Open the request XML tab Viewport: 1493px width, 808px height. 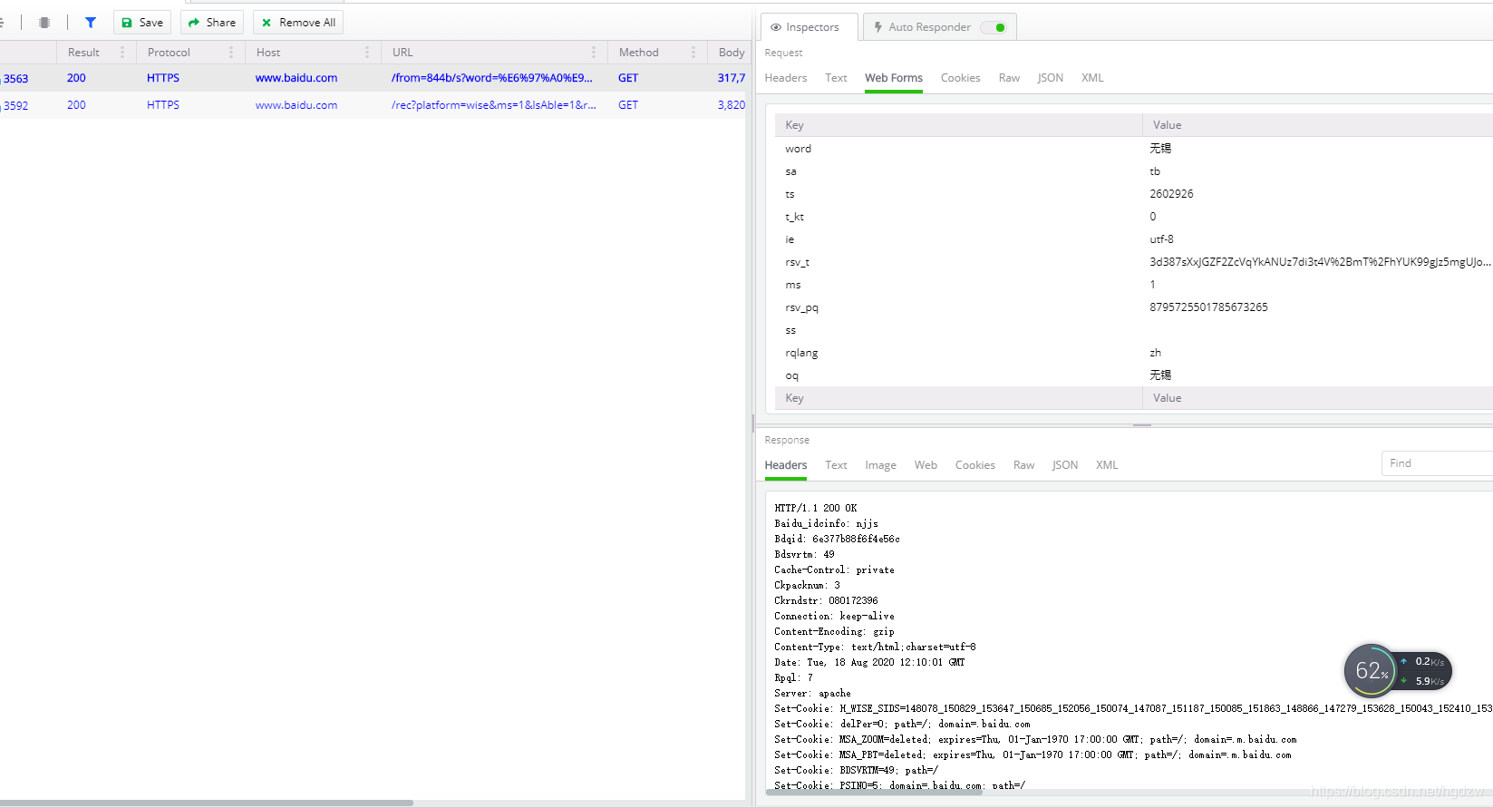(1092, 78)
